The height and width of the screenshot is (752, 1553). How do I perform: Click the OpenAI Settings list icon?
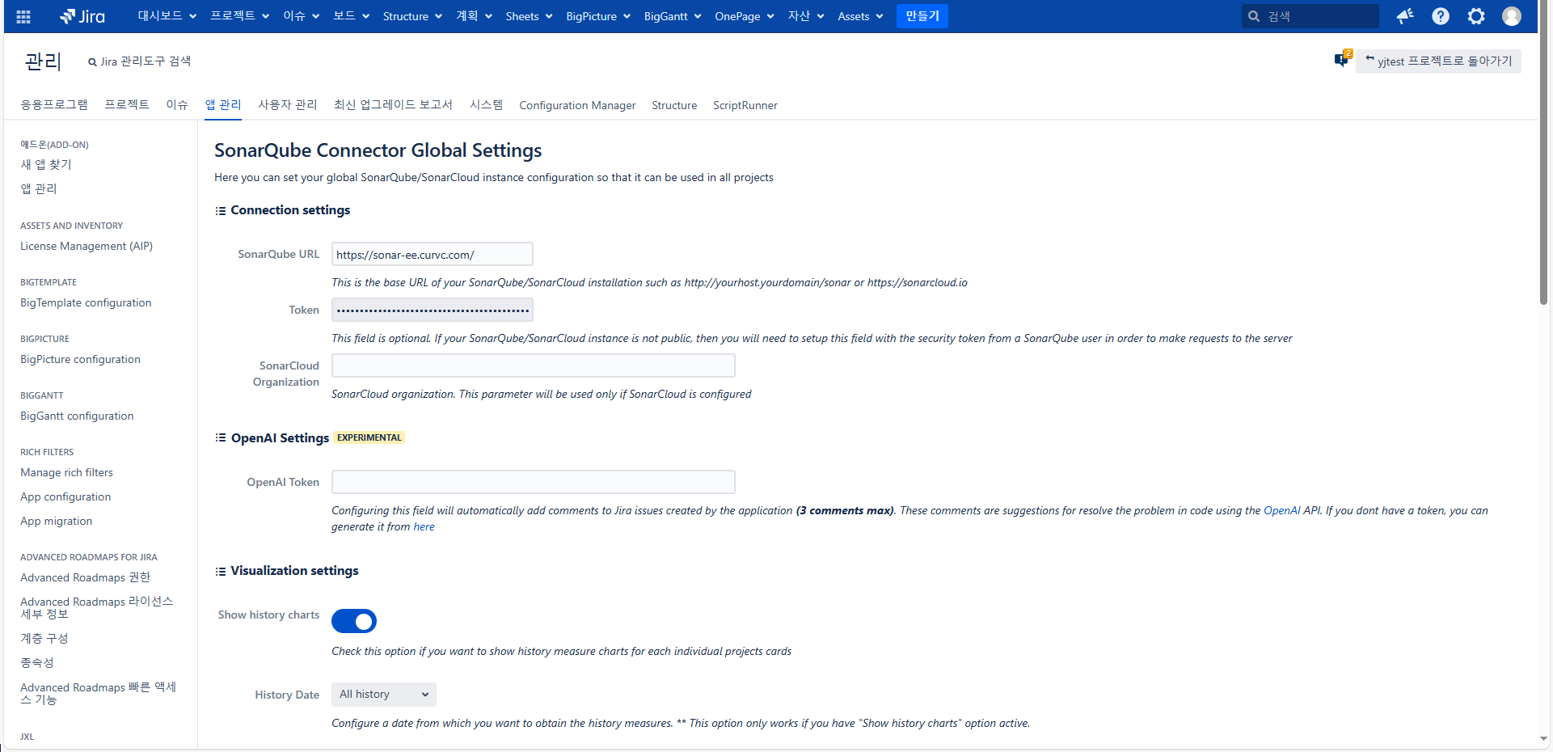(220, 438)
